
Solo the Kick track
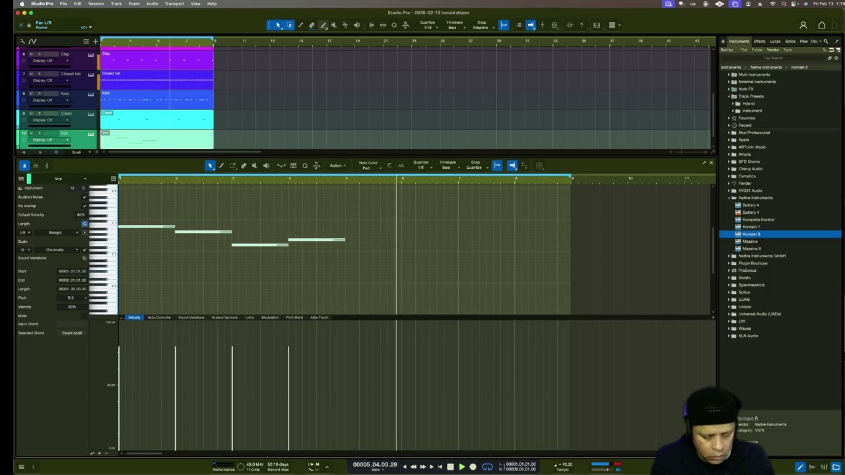[x=39, y=94]
